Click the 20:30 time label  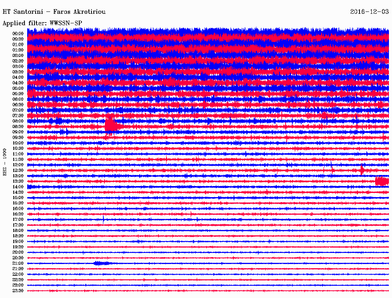18,258
